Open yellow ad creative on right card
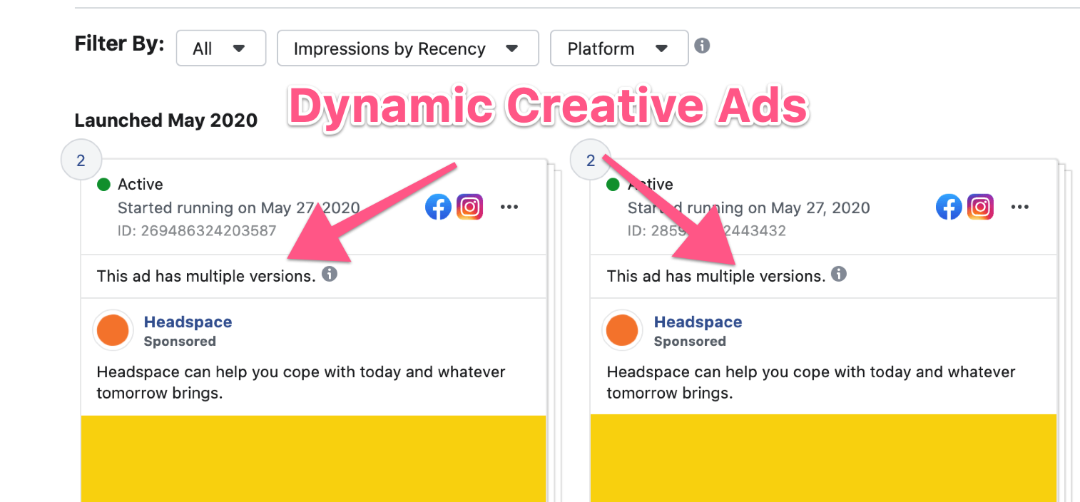Viewport: 1080px width, 502px height. [823, 459]
